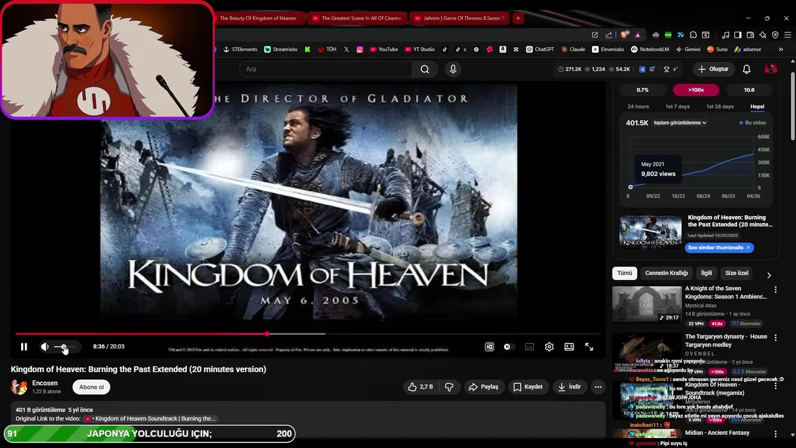796x448 pixels.
Task: Switch to The Greatest Scene In All Of Cinema tab
Action: [x=357, y=18]
